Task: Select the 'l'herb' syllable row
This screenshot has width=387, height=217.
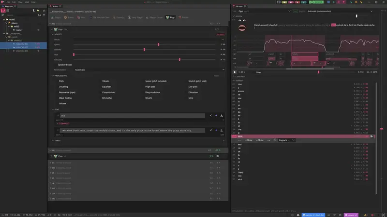Action: [x=303, y=173]
